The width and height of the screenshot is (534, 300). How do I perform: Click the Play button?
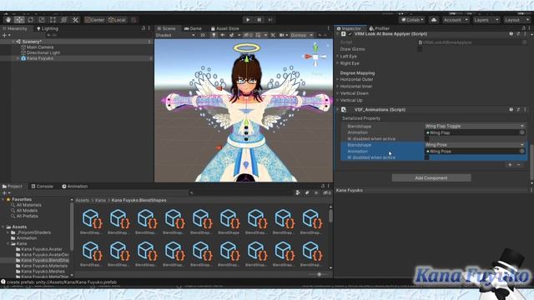tap(248, 20)
